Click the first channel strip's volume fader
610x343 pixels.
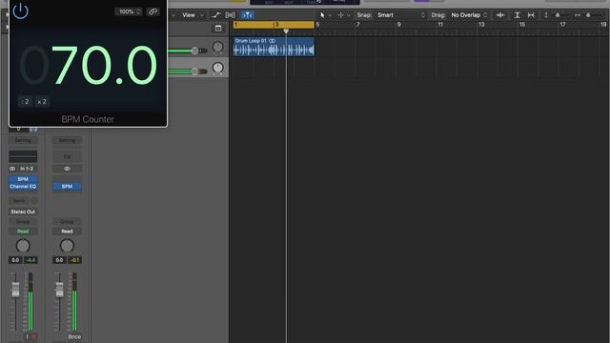(x=15, y=290)
